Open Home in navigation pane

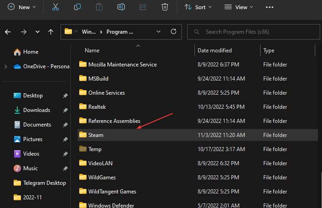[26, 52]
